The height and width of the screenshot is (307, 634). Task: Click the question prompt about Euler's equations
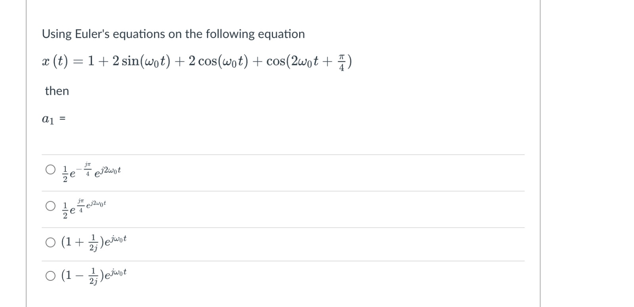(173, 34)
